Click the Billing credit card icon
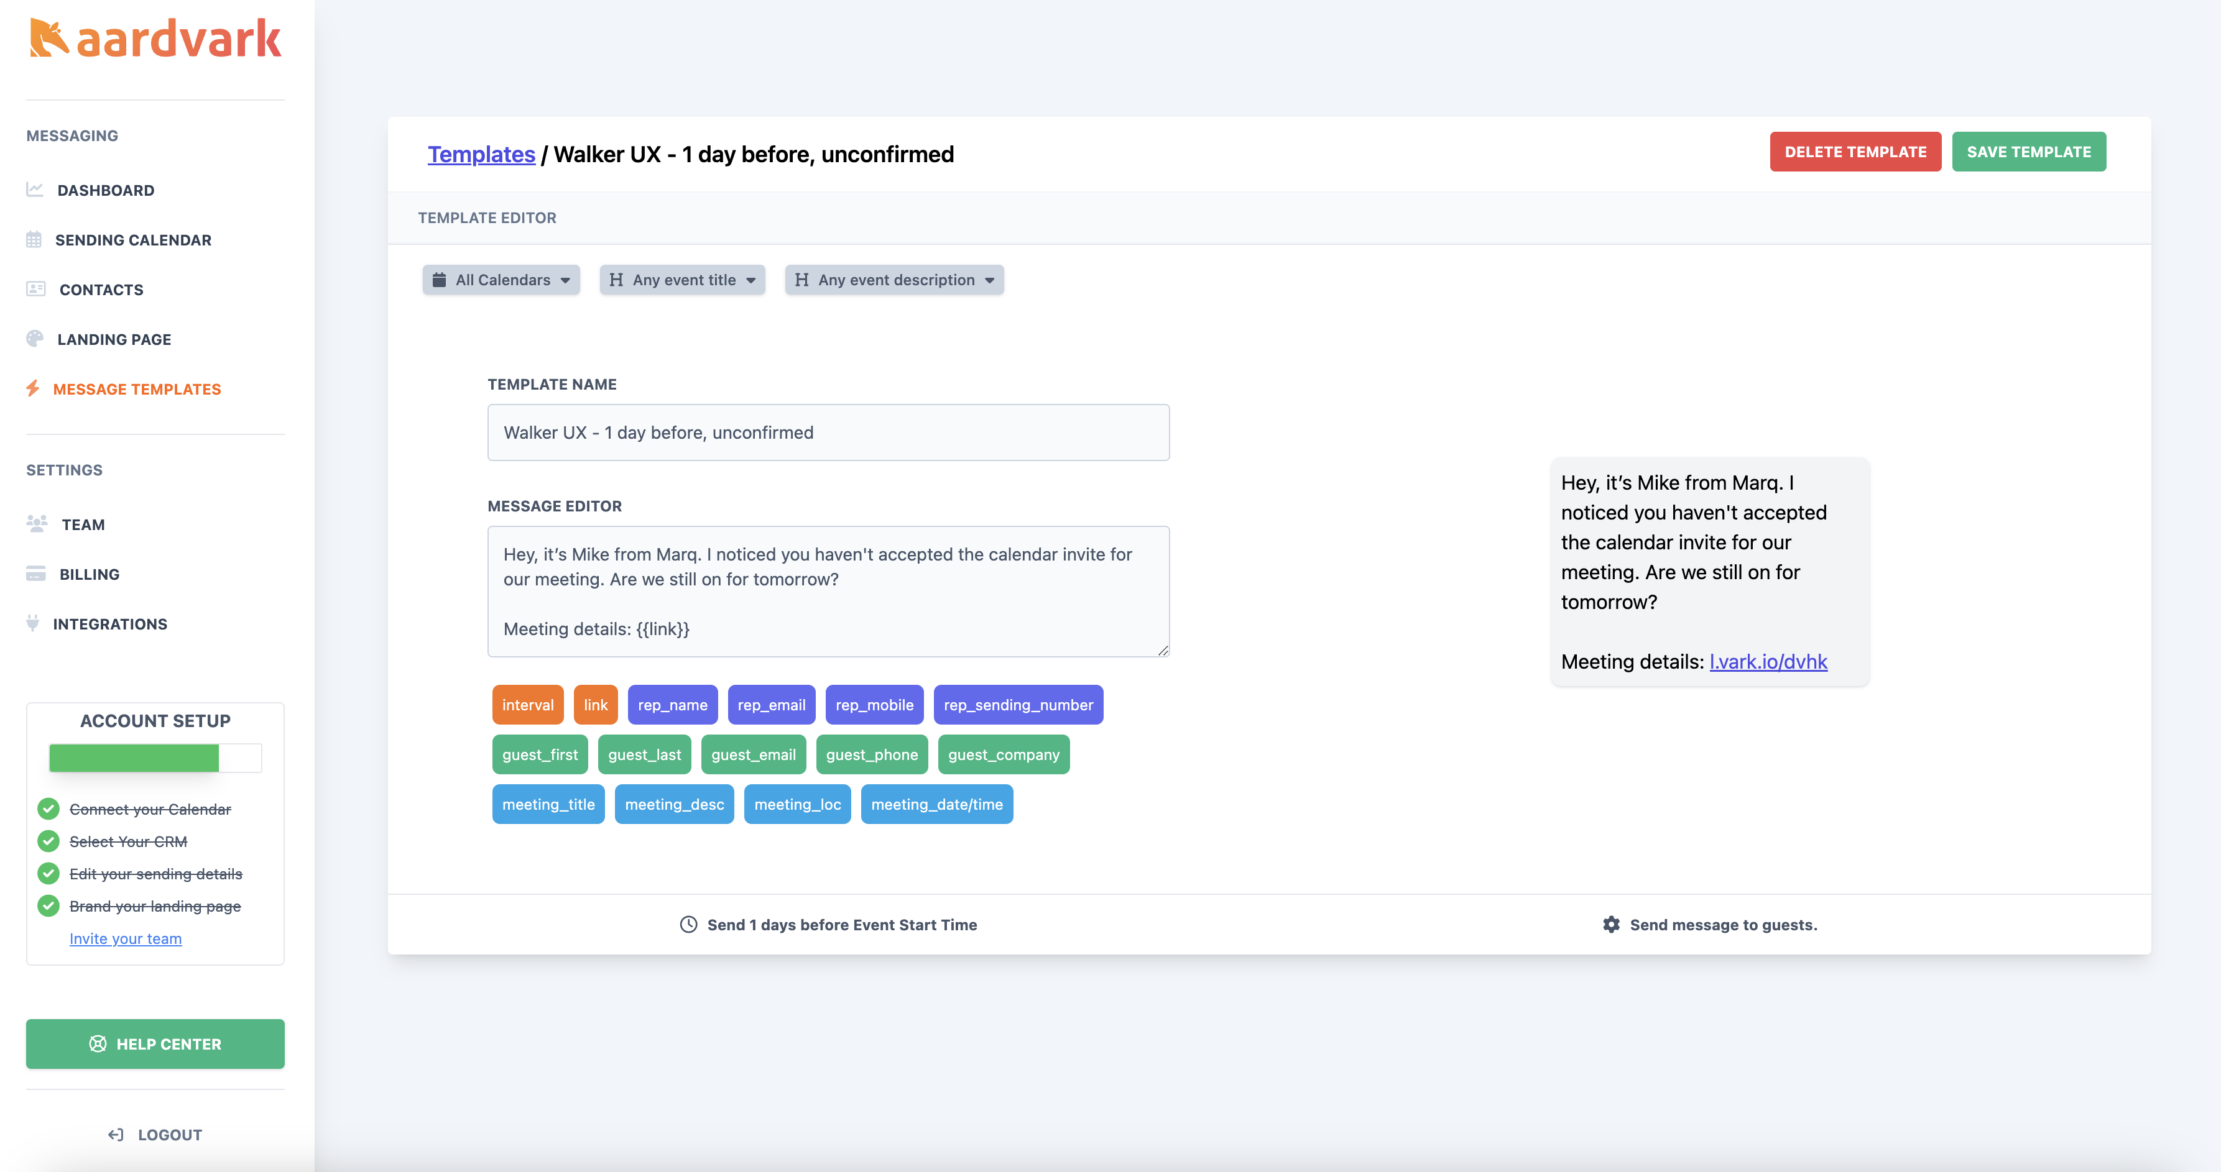This screenshot has width=2221, height=1172. point(35,574)
